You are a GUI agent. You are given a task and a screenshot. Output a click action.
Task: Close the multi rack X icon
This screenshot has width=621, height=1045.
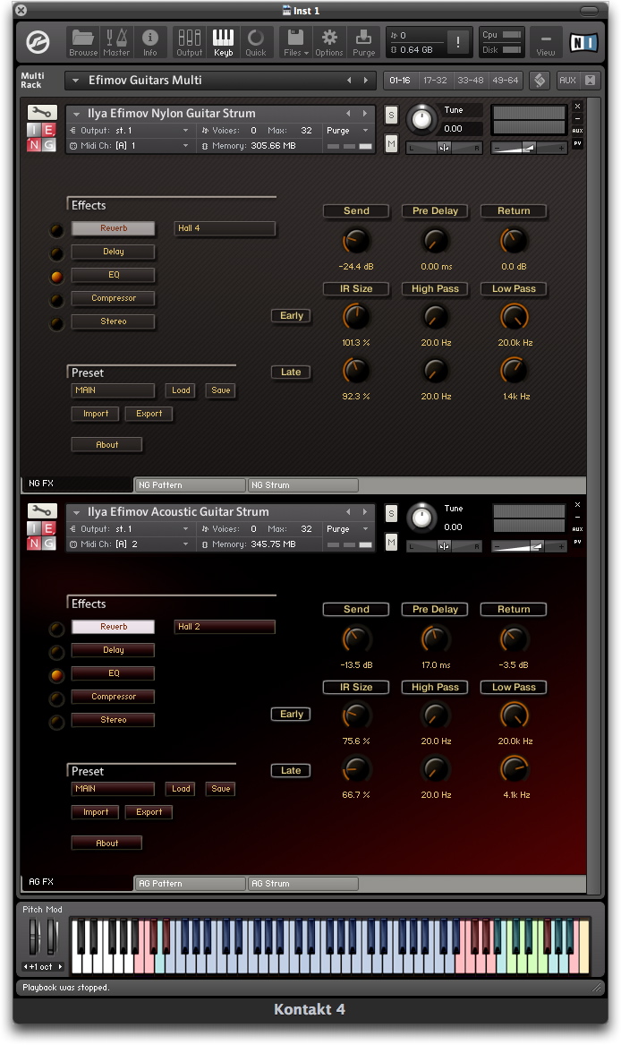coord(590,80)
